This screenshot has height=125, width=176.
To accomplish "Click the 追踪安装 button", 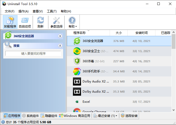I will coord(129,116).
